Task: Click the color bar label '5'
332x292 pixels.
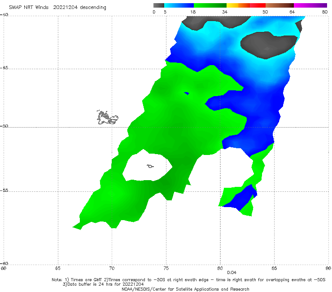Action: [165, 12]
